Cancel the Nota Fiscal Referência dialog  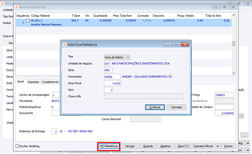click(x=176, y=107)
